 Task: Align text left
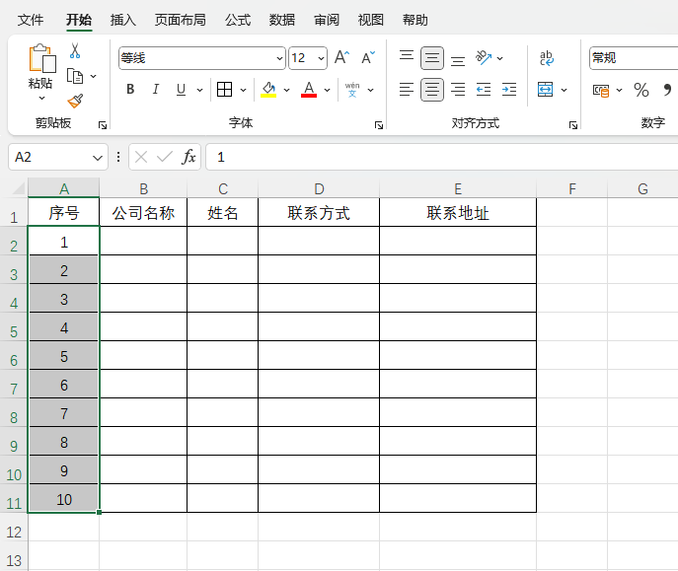[x=407, y=90]
